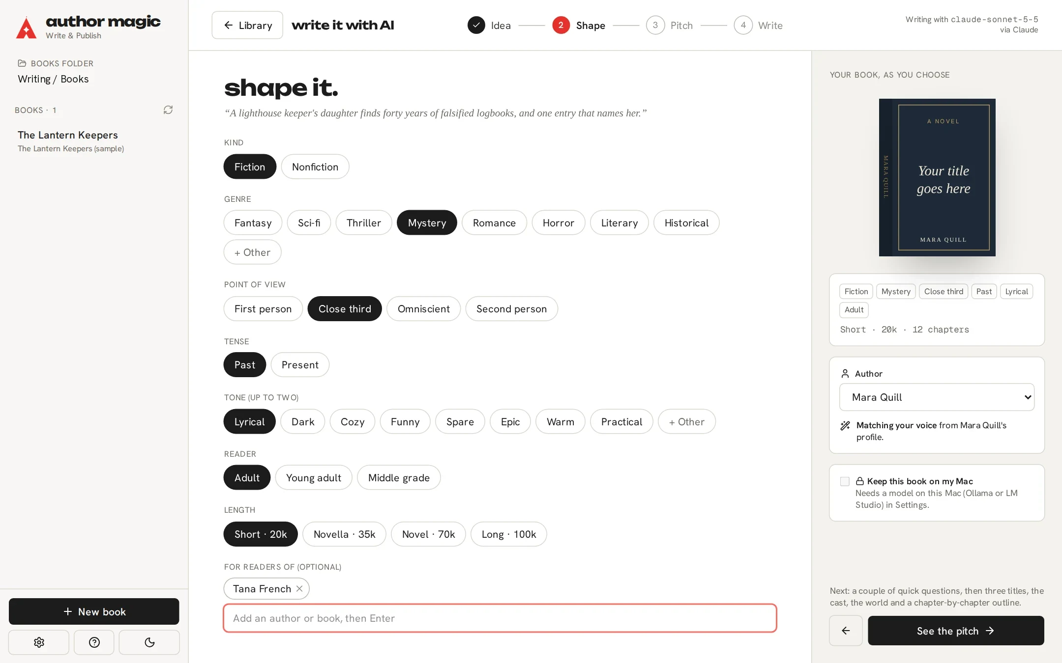This screenshot has height=663, width=1062.
Task: Return to the Library
Action: 247,25
